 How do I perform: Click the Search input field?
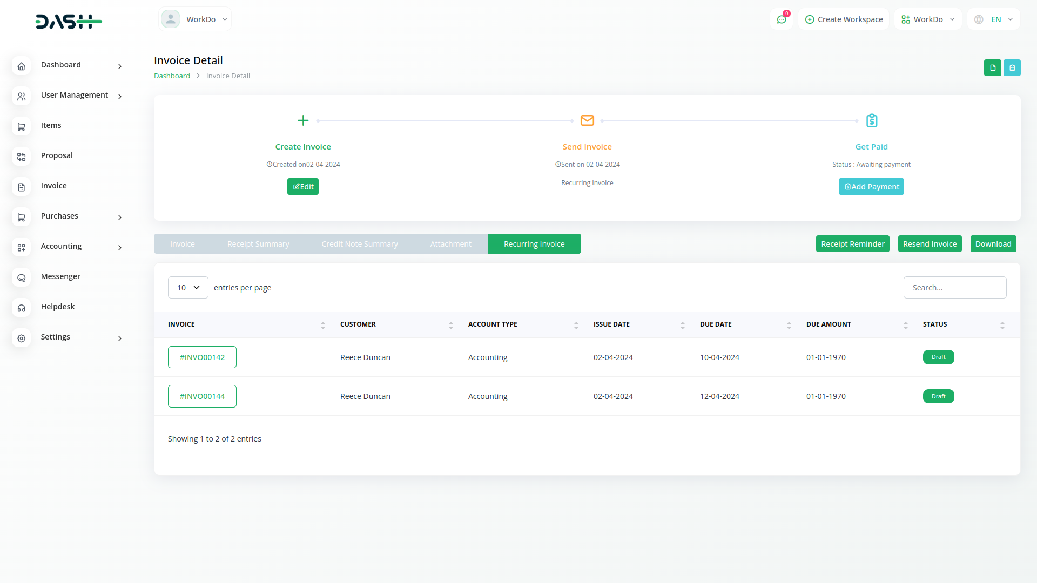(x=954, y=288)
